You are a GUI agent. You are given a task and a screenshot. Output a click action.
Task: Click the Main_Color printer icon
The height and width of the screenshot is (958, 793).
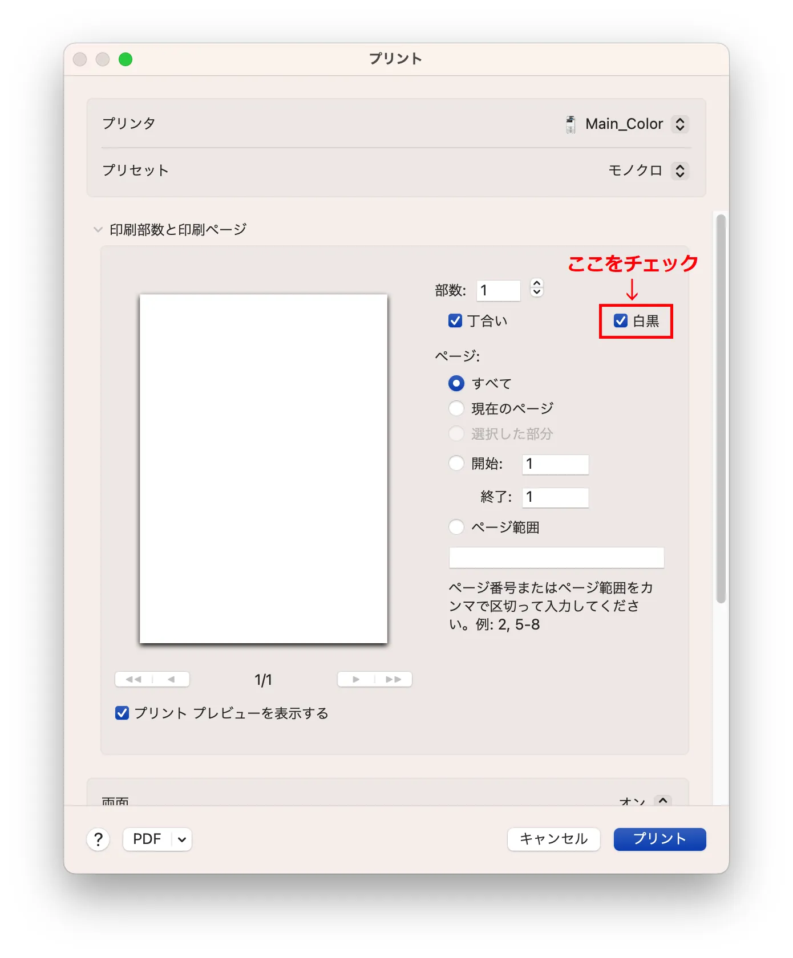point(570,124)
